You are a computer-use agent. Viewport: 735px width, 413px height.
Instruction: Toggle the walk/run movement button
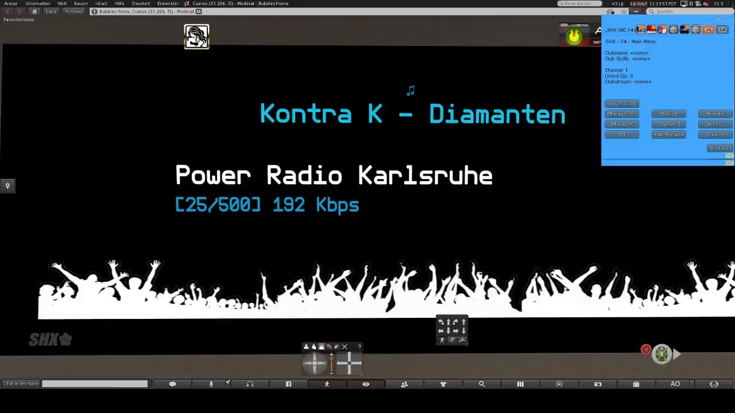(x=327, y=384)
